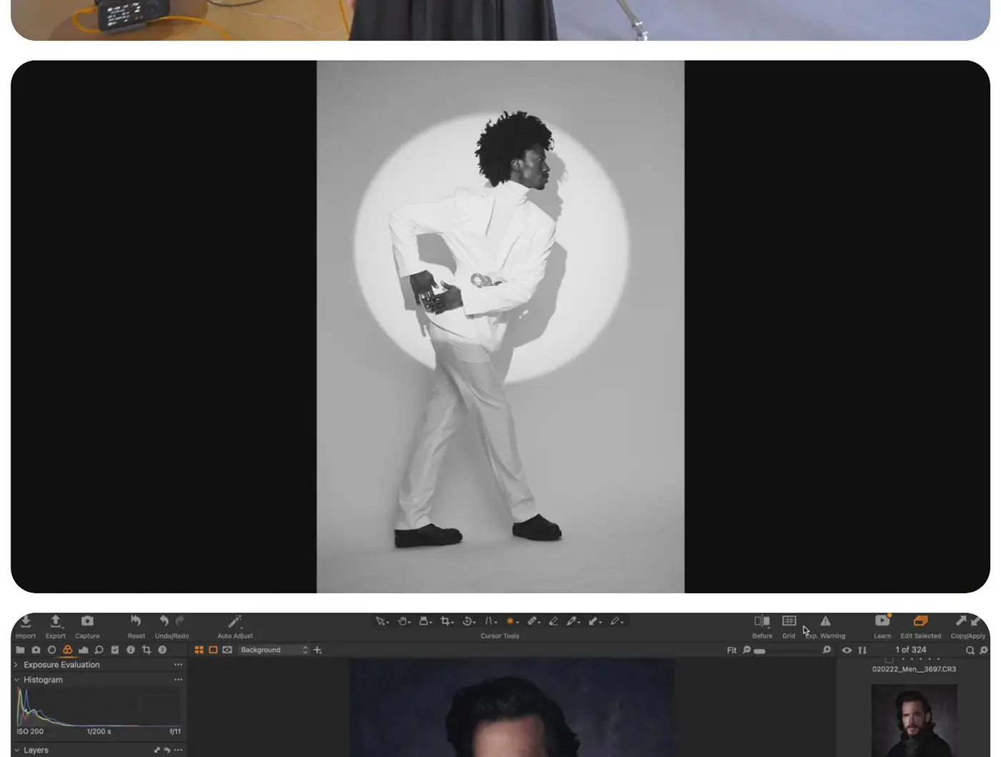Screen dimensions: 1001x757
Task: Expand the Exposure Evaluation panel
Action: click(16, 665)
